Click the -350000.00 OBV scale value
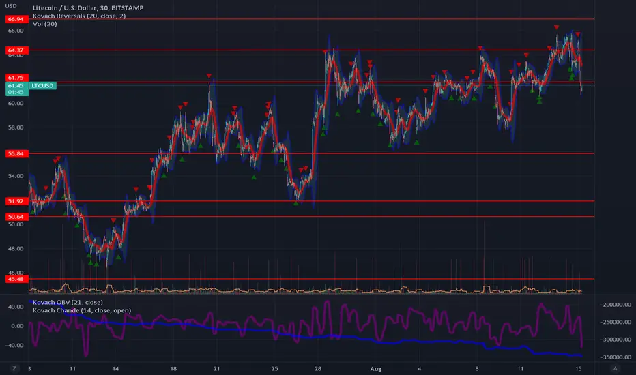 pyautogui.click(x=616, y=357)
